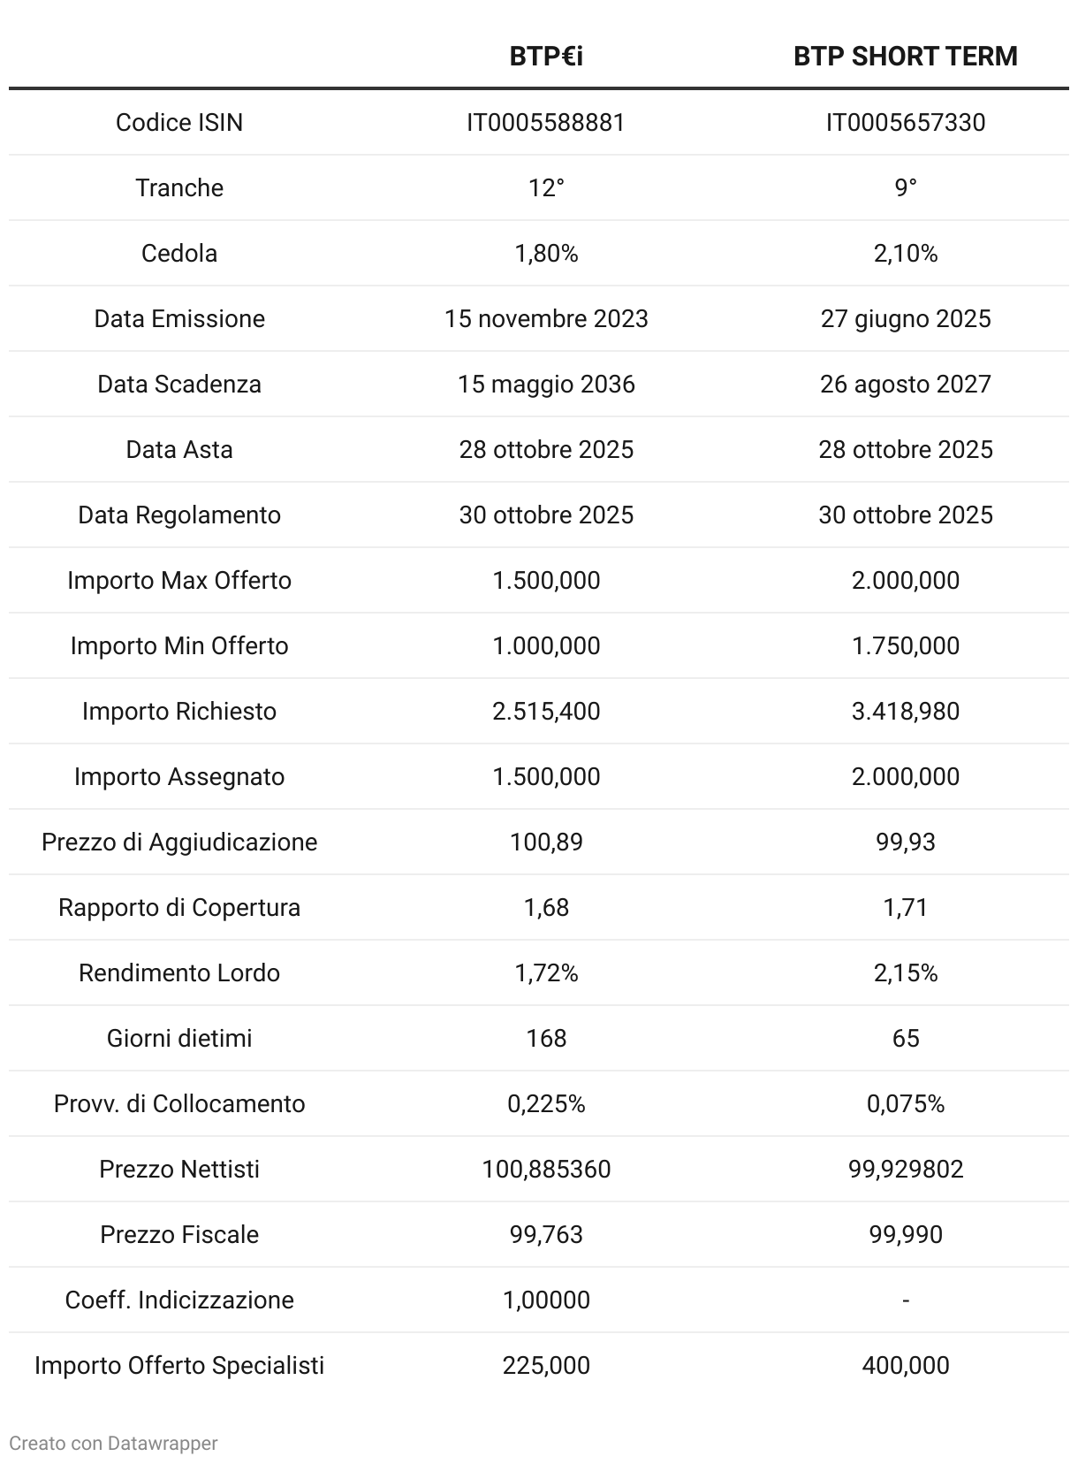The width and height of the screenshot is (1078, 1464).
Task: Click the Cedola value 1,80%
Action: click(546, 253)
